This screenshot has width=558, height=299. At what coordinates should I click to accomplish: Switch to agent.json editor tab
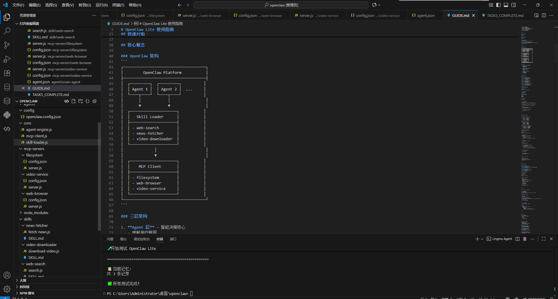click(x=426, y=15)
